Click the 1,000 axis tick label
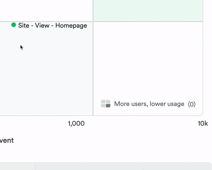Screen dimensions: 212x170 coord(76,124)
